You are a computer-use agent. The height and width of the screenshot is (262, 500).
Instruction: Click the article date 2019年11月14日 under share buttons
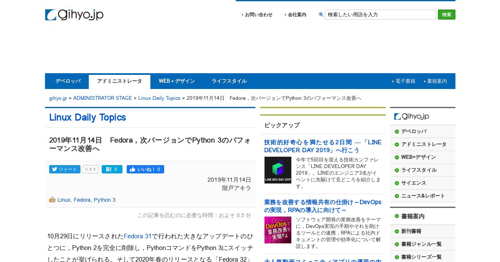tap(229, 180)
